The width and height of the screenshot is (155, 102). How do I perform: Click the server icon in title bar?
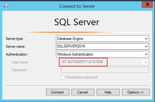pyautogui.click(x=5, y=6)
